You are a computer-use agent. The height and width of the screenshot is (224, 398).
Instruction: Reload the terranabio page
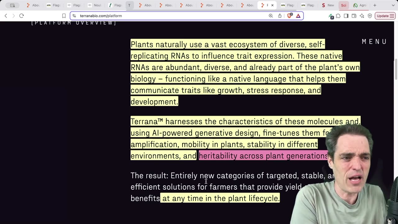pyautogui.click(x=21, y=16)
